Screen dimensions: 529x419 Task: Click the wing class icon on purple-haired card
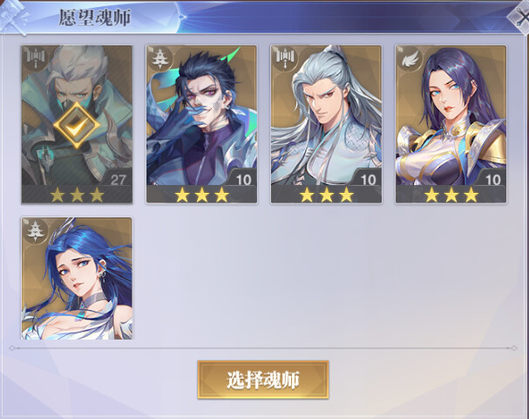click(409, 58)
